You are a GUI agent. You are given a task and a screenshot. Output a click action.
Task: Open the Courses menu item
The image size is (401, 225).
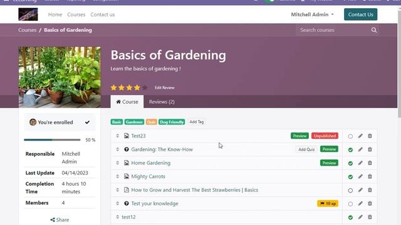(76, 14)
